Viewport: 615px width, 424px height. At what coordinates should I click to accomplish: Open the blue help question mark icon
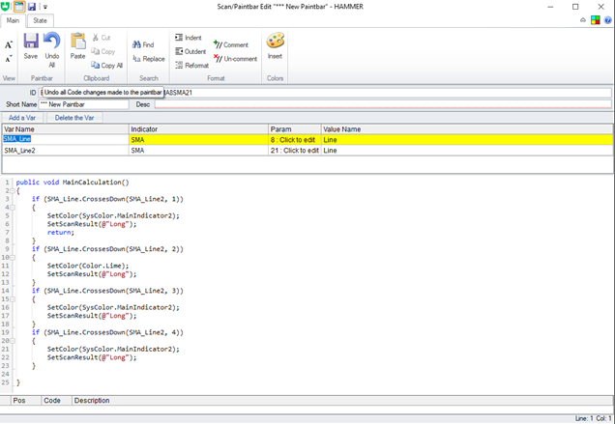608,20
